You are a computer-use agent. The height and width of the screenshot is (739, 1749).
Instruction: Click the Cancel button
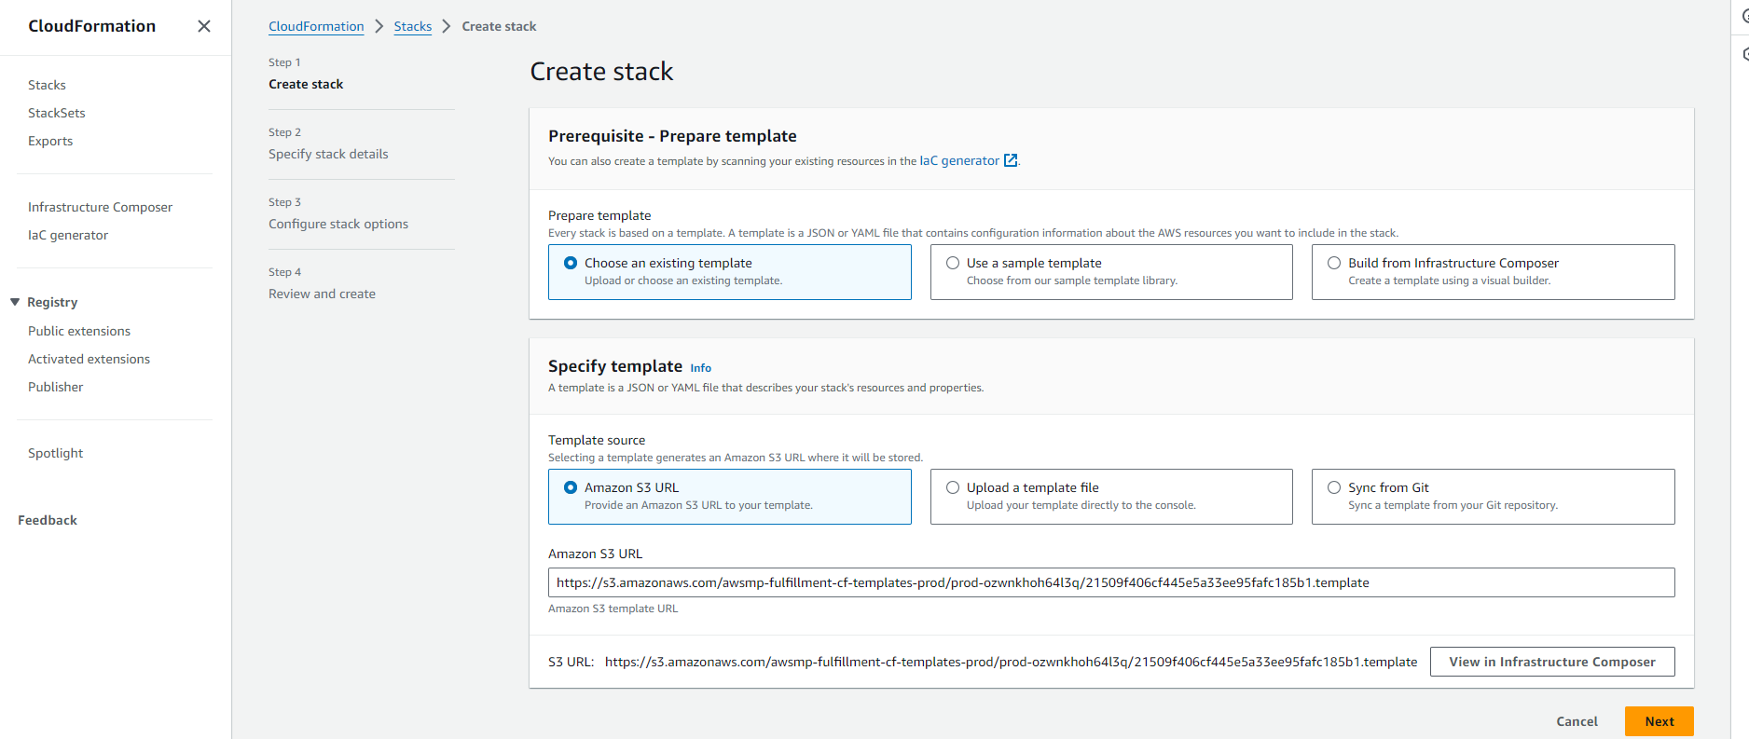(1577, 721)
